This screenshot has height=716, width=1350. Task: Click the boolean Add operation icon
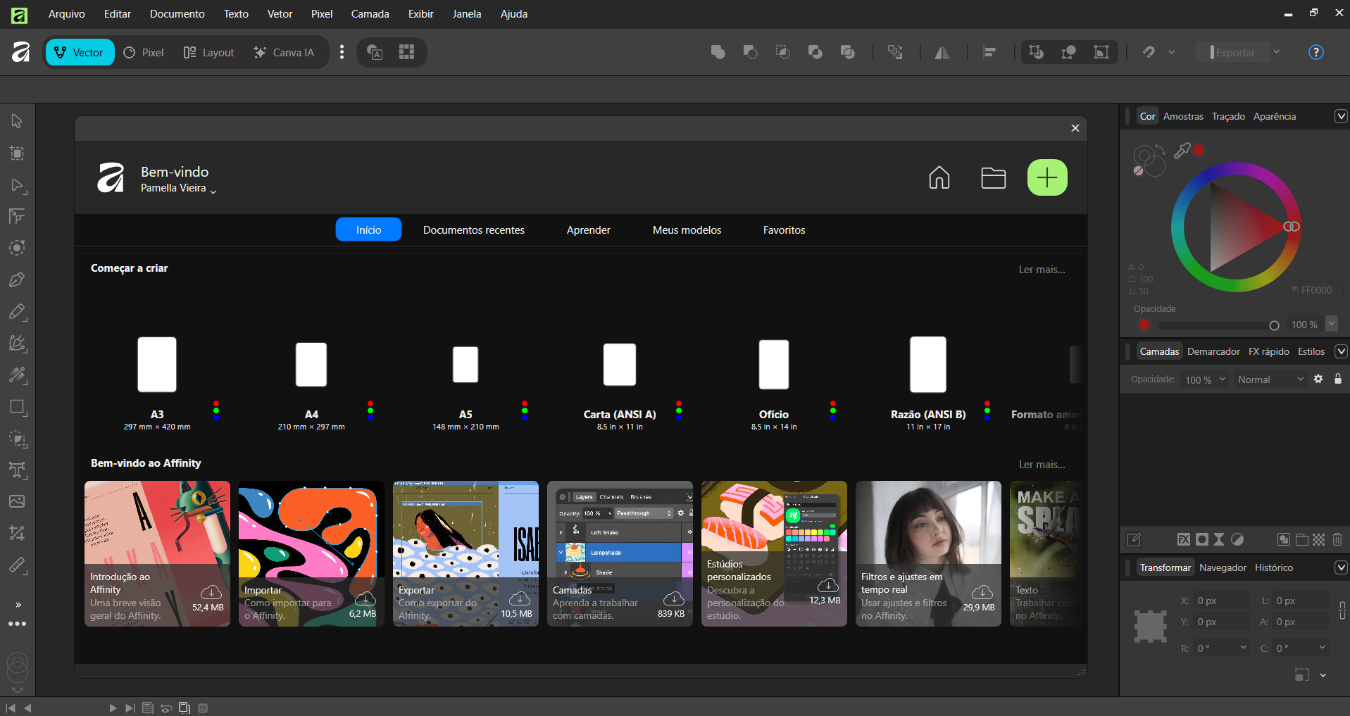tap(718, 52)
